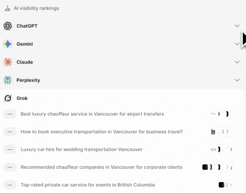This screenshot has width=246, height=193.
Task: Click a favicon thumbnail in the airport transfers row
Action: 213,114
